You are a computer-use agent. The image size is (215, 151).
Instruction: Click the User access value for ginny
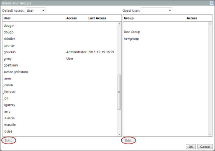click(x=70, y=59)
